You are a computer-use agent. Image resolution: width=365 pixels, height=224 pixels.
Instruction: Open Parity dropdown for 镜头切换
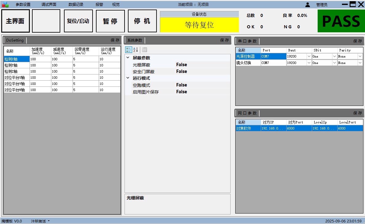[360, 63]
